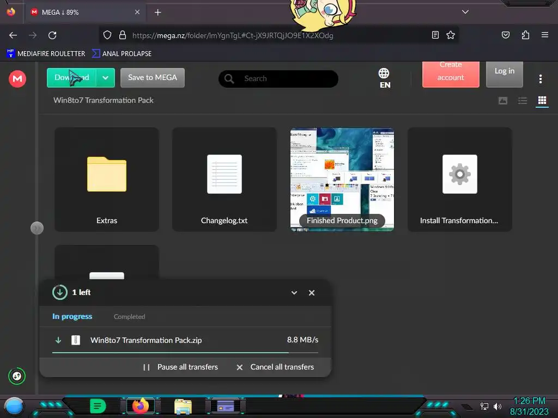Click the mega.nz URL in the address bar
This screenshot has width=558, height=418.
[233, 35]
